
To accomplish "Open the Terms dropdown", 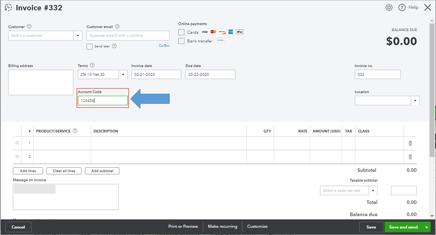I will (124, 75).
